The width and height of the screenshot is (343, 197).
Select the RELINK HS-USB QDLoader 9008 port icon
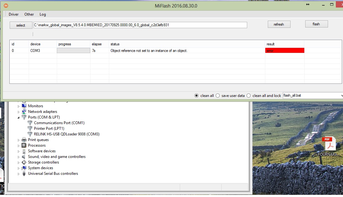[30, 134]
